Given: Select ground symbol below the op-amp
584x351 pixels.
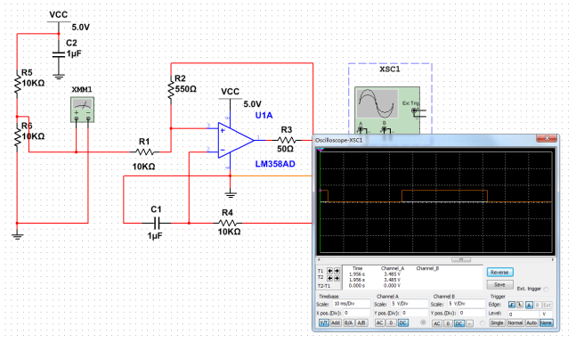Looking at the screenshot, I should [x=231, y=195].
